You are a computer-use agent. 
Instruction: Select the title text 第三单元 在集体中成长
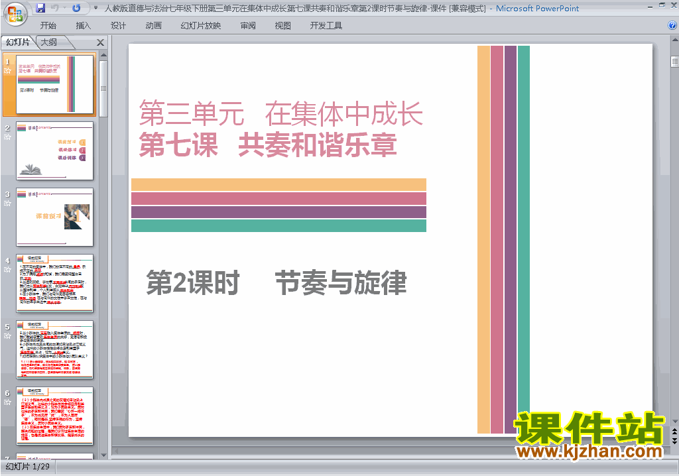click(x=280, y=113)
